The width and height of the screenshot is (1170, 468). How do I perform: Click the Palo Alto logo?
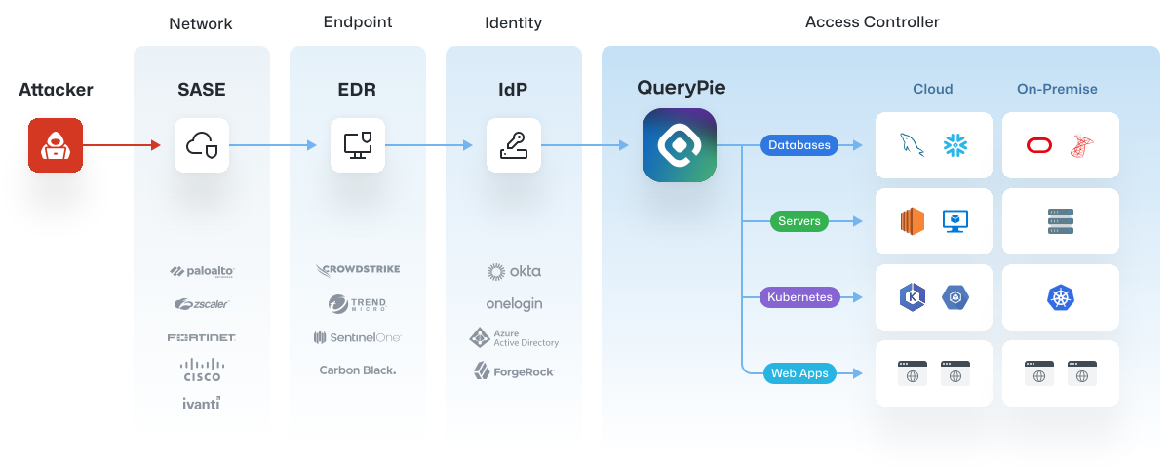202,271
